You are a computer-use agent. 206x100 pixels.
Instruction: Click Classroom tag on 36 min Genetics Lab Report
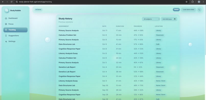pyautogui.click(x=160, y=72)
